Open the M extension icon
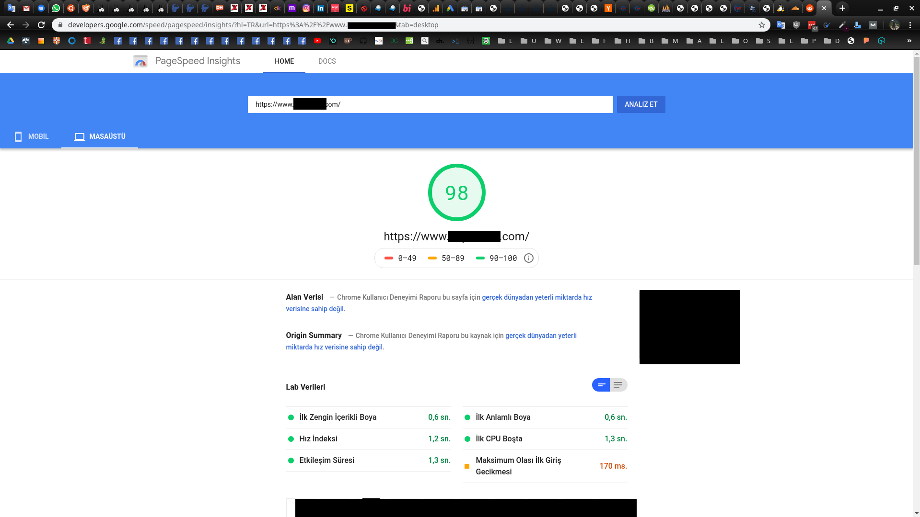 coord(873,25)
